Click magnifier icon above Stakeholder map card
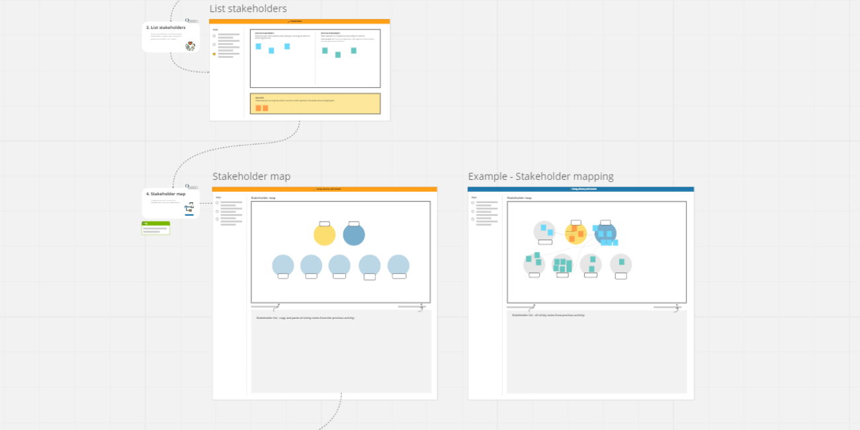860x430 pixels. [188, 187]
